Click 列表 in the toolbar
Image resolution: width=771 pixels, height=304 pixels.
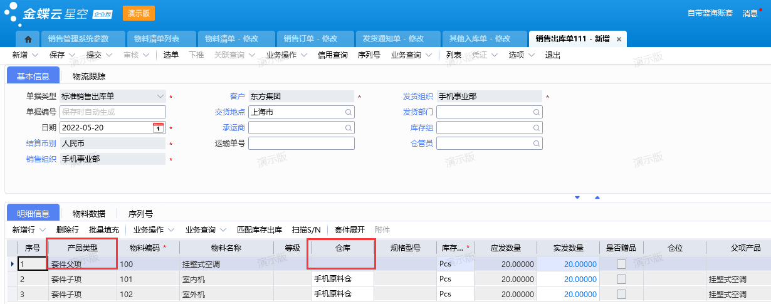454,55
